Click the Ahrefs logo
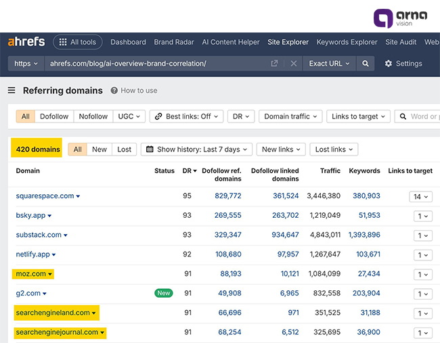The image size is (440, 343). pos(26,42)
